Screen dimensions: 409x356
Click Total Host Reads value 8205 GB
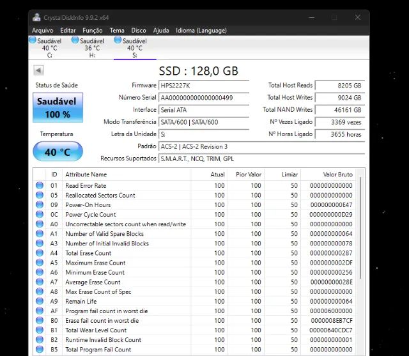pyautogui.click(x=340, y=86)
